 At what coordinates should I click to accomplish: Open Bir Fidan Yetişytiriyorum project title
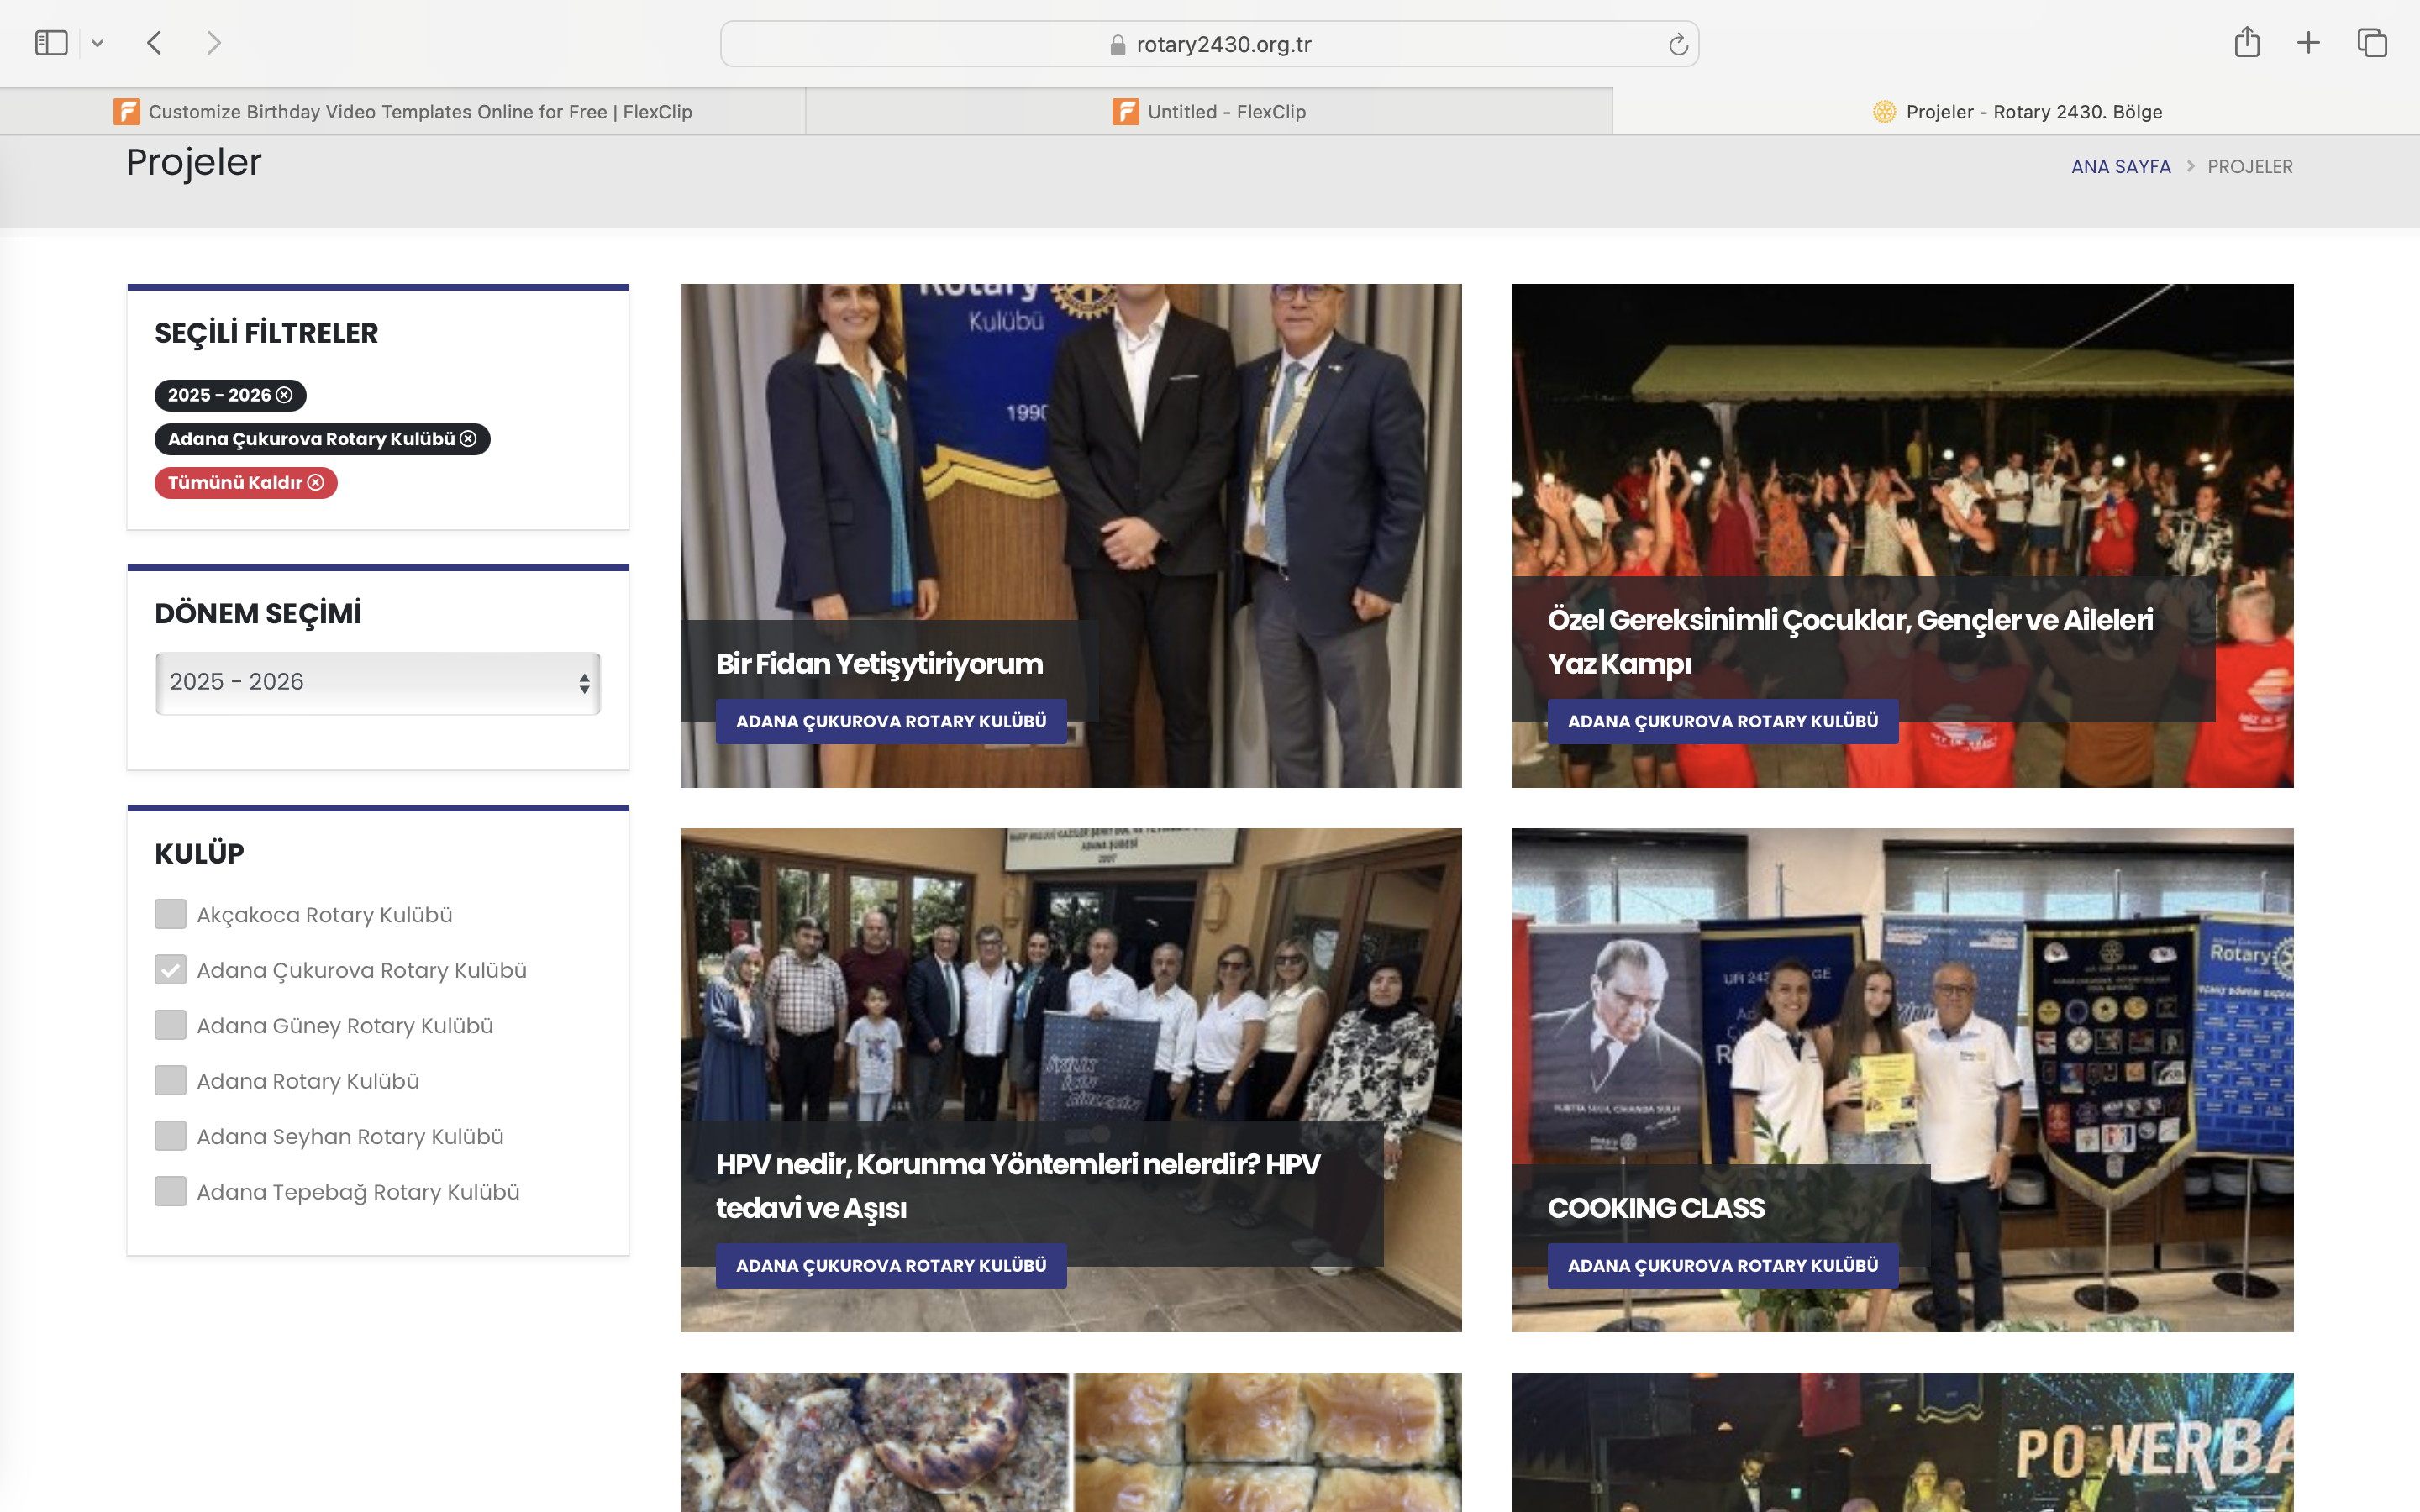(x=879, y=664)
